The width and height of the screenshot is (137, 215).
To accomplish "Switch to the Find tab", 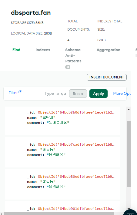I will [16, 50].
